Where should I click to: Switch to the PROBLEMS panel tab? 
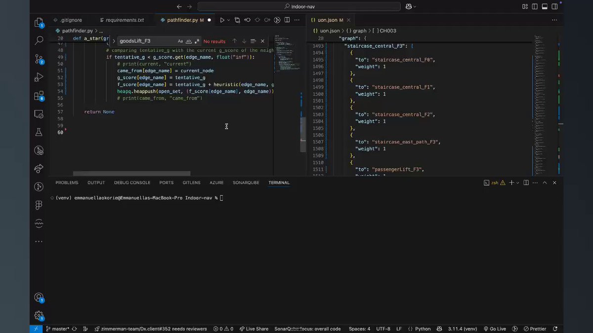[x=67, y=183]
